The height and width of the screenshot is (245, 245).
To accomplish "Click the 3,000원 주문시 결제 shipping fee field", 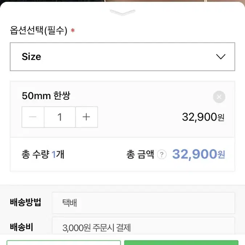I will 143,226.
